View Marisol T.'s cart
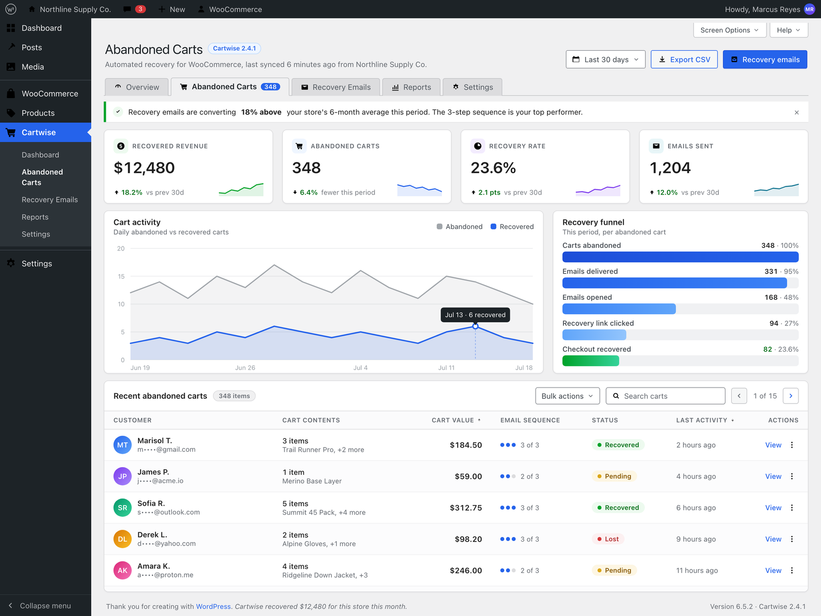The width and height of the screenshot is (821, 616). tap(773, 445)
